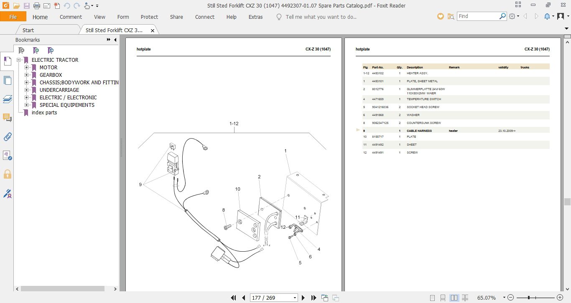Viewport: 571px width, 303px height.
Task: Click the orange heart favorite icon
Action: pos(440,16)
